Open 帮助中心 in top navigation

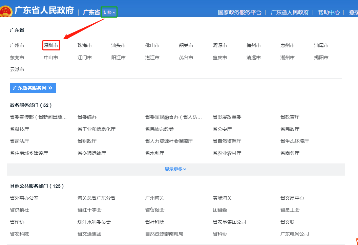pyautogui.click(x=329, y=13)
